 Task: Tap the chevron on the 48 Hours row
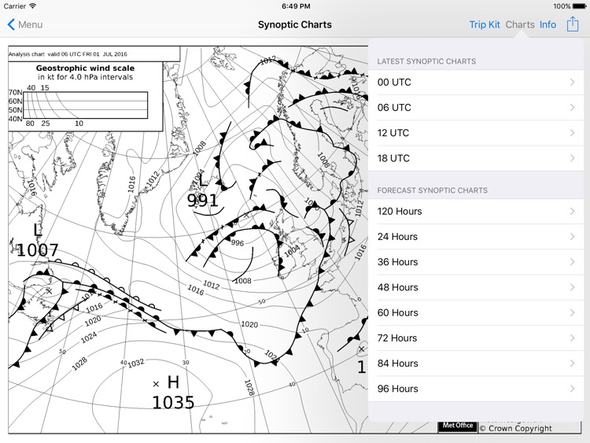tap(573, 287)
